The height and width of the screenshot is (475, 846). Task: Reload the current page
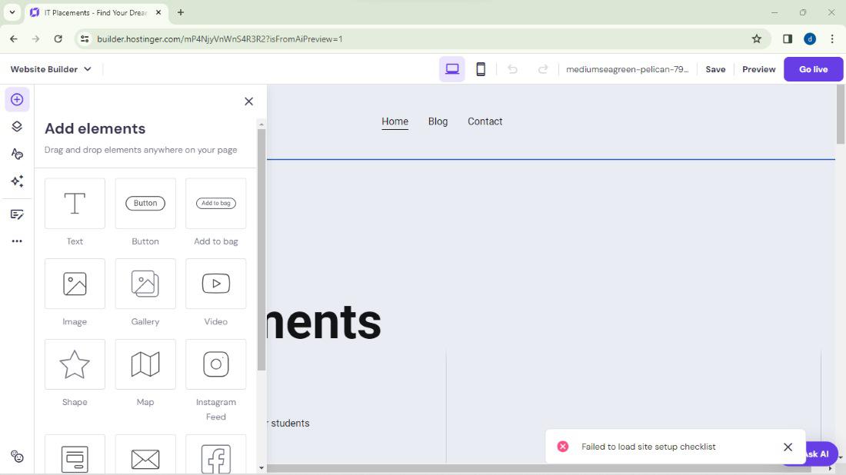(x=58, y=39)
